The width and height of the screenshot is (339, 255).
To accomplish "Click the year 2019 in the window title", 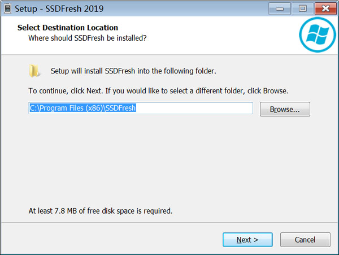I will click(94, 9).
